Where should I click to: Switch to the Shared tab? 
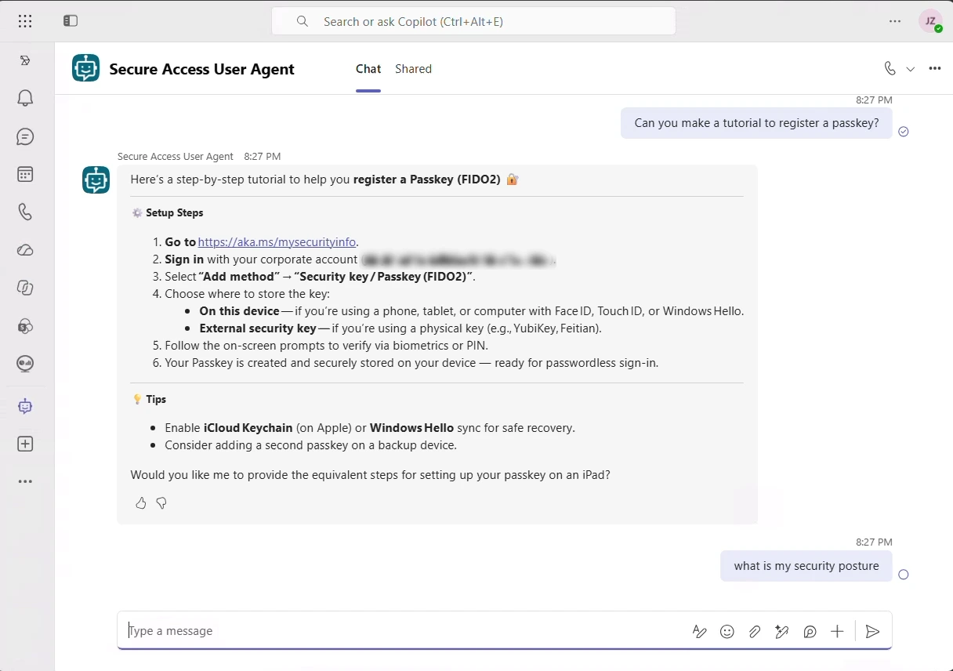tap(413, 69)
